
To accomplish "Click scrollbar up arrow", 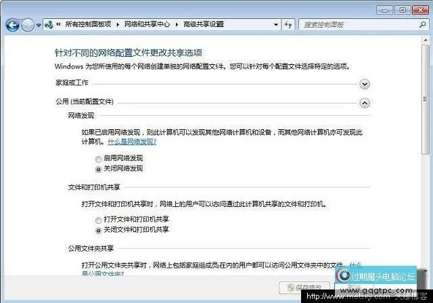I will 426,41.
